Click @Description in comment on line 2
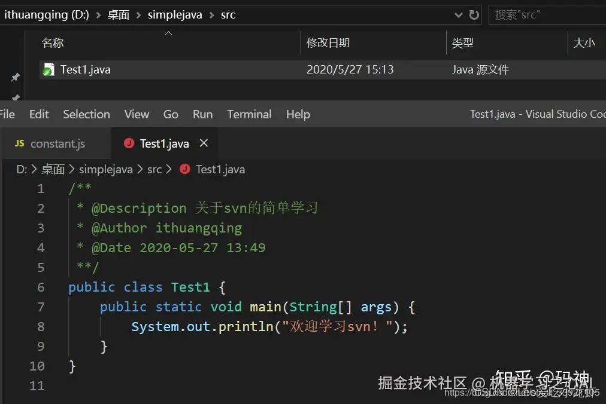The image size is (606, 404). click(139, 209)
